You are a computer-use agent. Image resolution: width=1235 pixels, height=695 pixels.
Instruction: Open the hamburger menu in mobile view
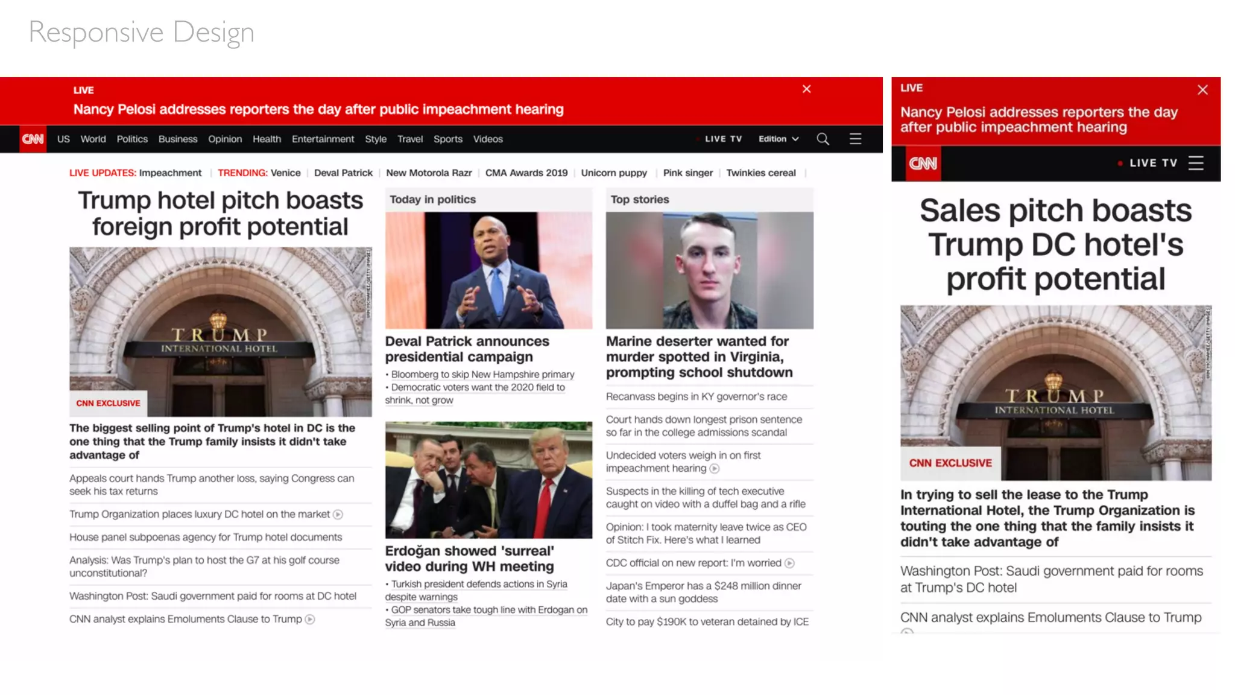coord(1196,163)
